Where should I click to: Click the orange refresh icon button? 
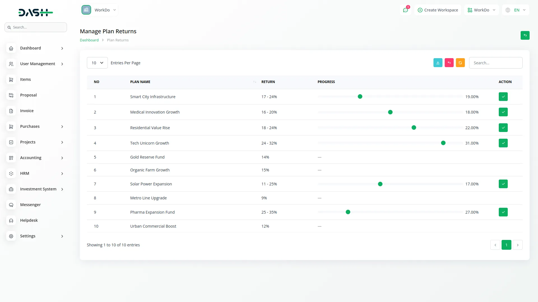click(x=460, y=63)
